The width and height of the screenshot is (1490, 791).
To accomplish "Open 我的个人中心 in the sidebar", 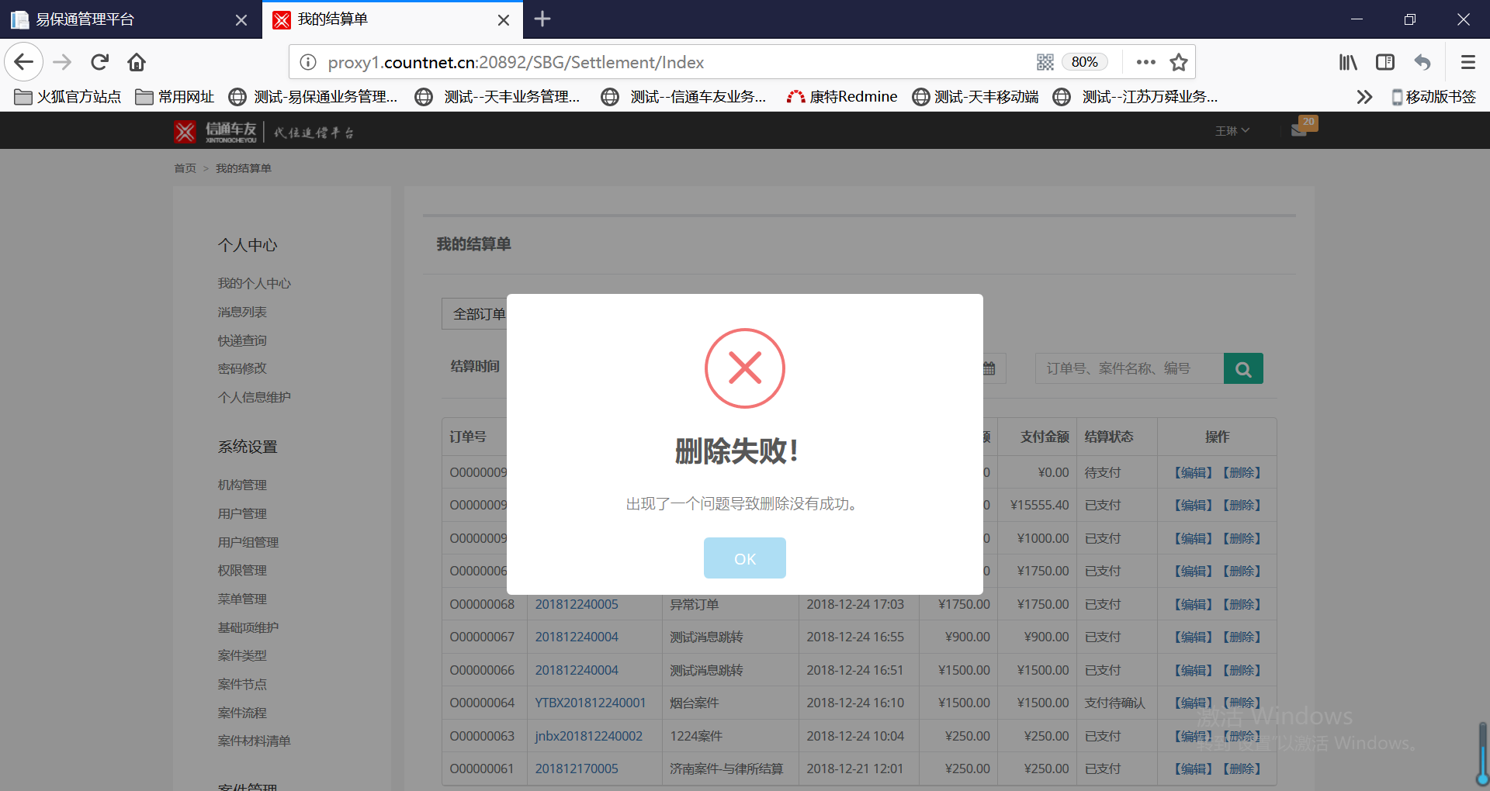I will point(254,284).
